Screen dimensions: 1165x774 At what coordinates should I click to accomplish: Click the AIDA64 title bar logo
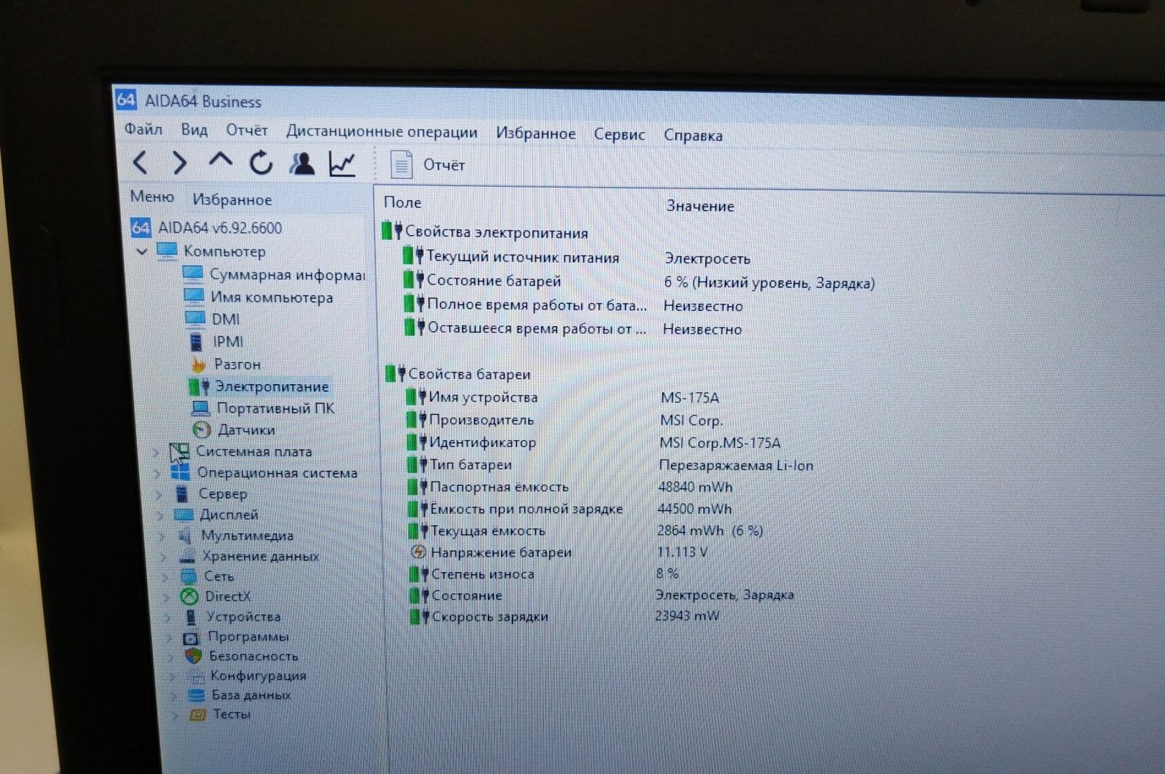[126, 100]
